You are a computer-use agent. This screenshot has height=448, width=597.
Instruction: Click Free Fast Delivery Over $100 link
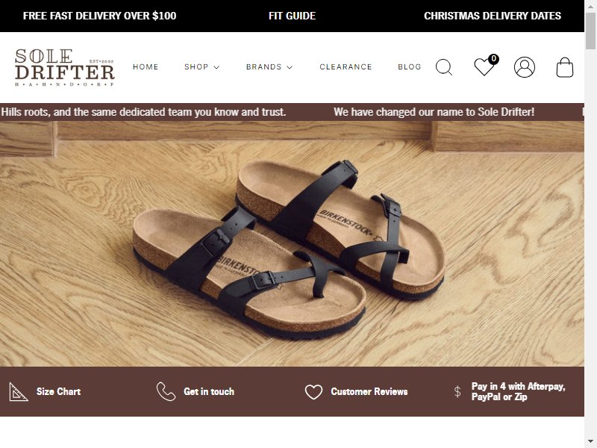point(99,16)
